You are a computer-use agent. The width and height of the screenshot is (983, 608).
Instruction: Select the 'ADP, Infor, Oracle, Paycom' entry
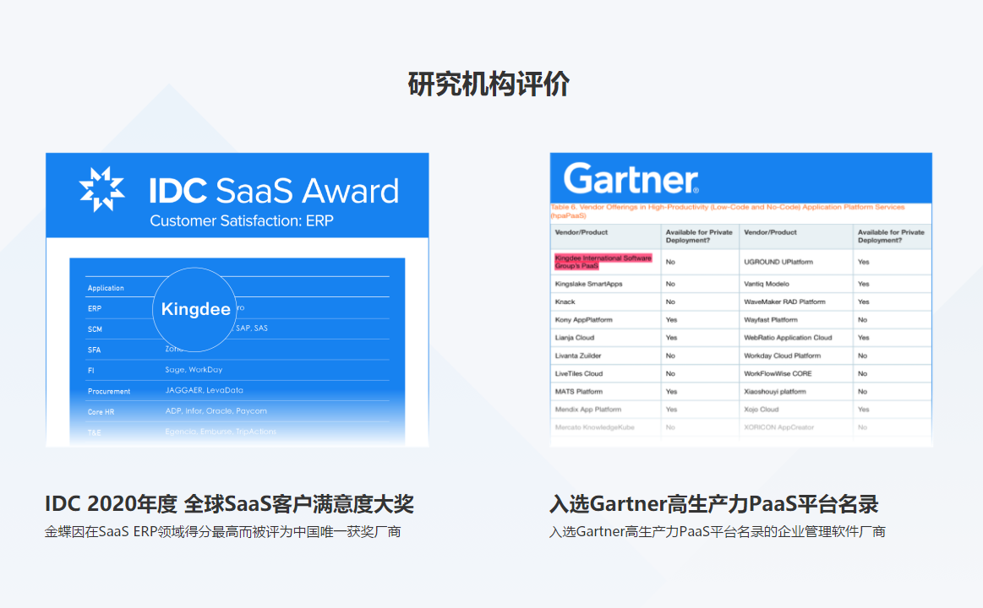click(216, 410)
